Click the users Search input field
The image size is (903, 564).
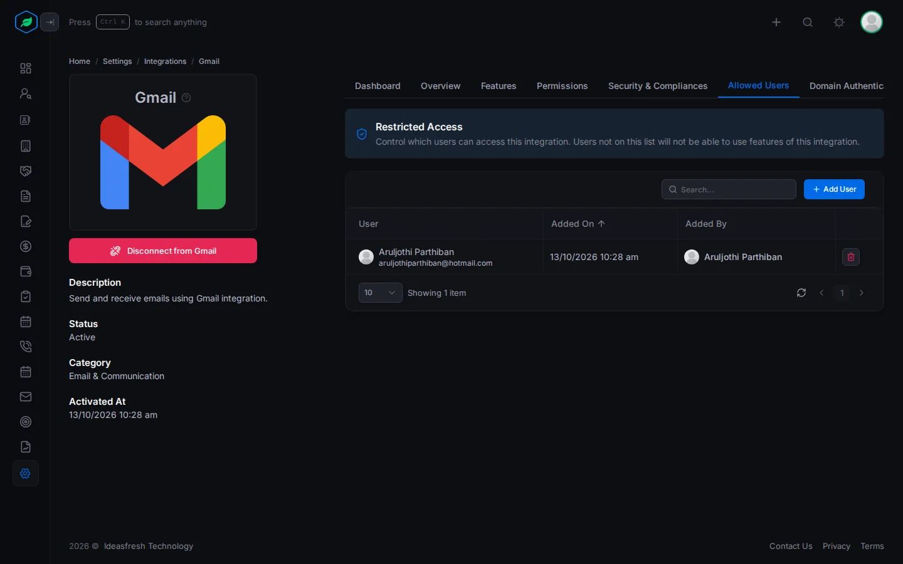click(729, 189)
